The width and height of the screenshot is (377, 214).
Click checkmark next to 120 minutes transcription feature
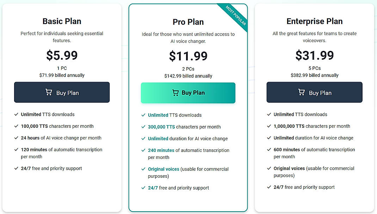coord(16,149)
